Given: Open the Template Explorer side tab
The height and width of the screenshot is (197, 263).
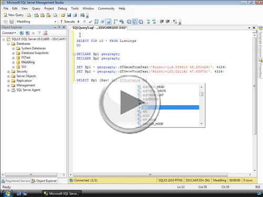Looking at the screenshot, I should click(x=260, y=42).
